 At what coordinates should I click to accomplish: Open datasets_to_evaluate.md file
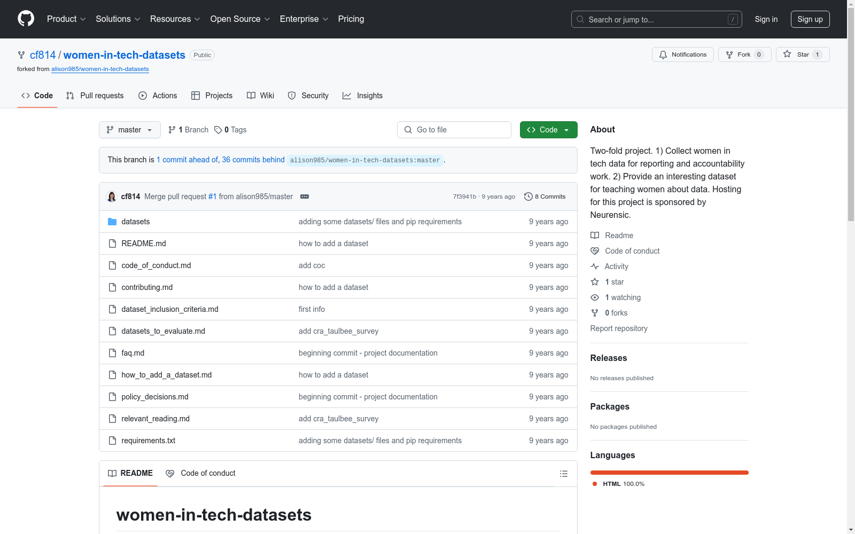point(164,331)
